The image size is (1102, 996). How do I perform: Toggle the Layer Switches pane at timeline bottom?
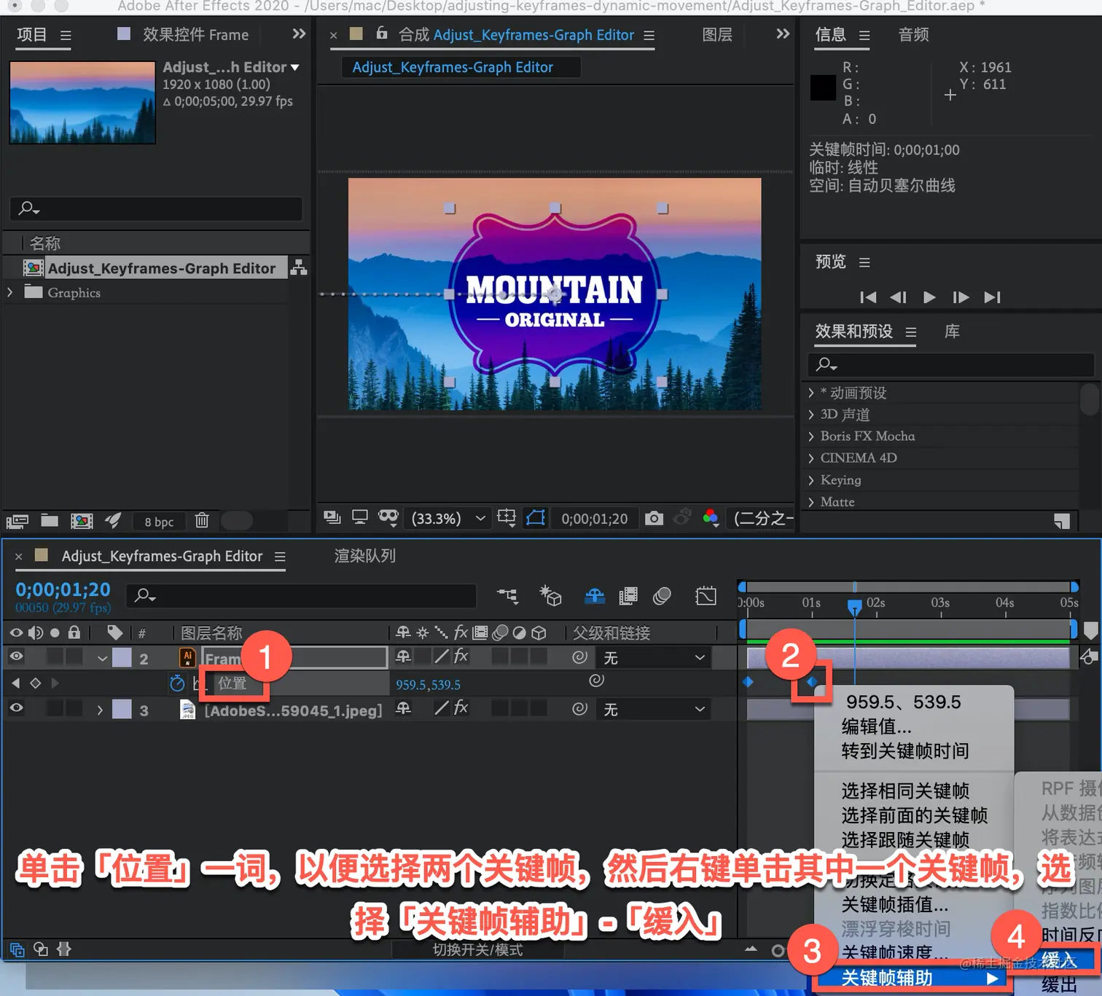pyautogui.click(x=17, y=949)
